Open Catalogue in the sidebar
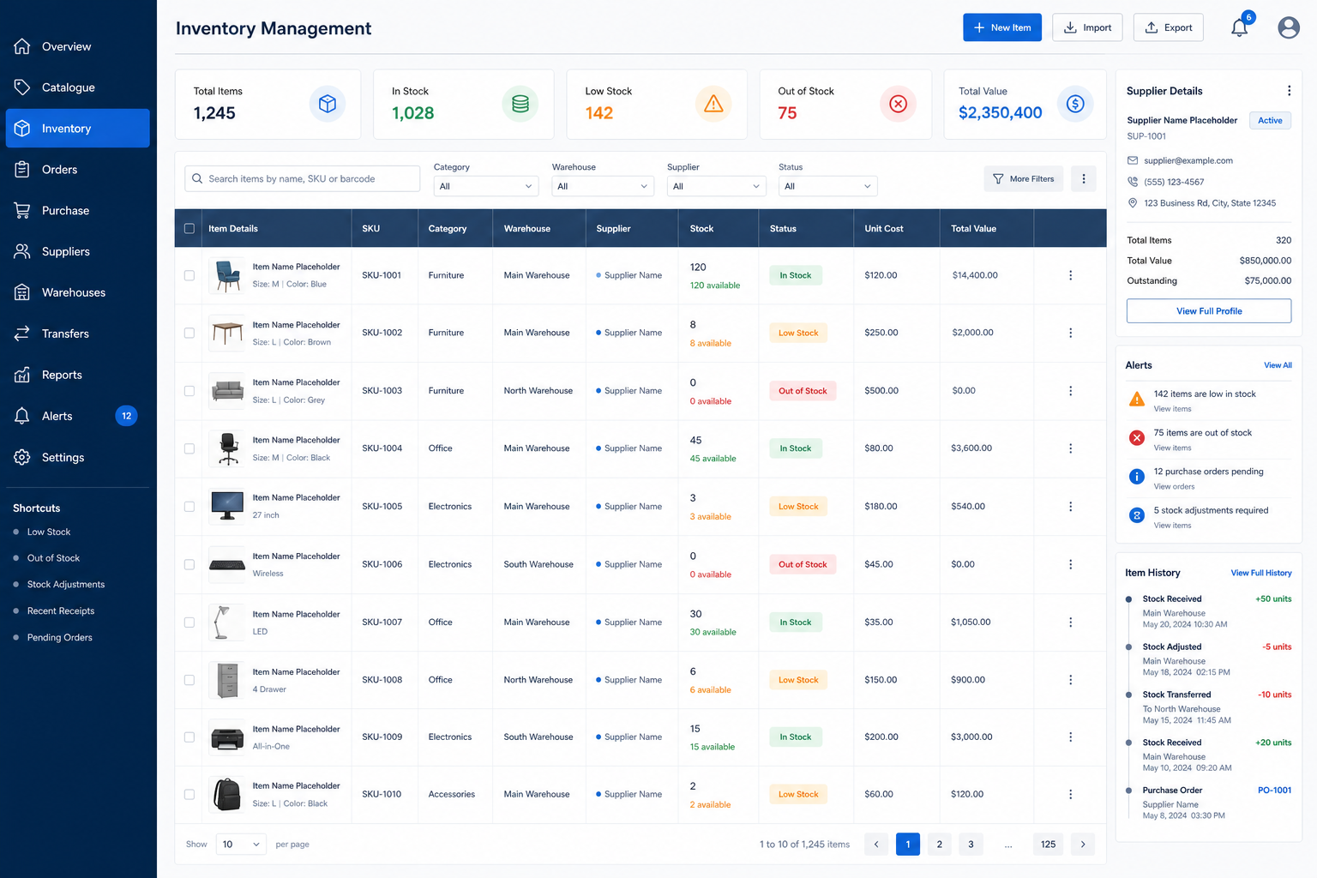The height and width of the screenshot is (878, 1317). point(78,87)
